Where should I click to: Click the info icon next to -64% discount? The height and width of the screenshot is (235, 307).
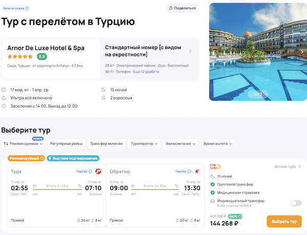tap(240, 217)
